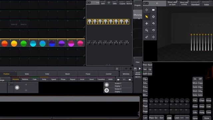
Task: Select the solid plus move tool
Action: (x=146, y=24)
